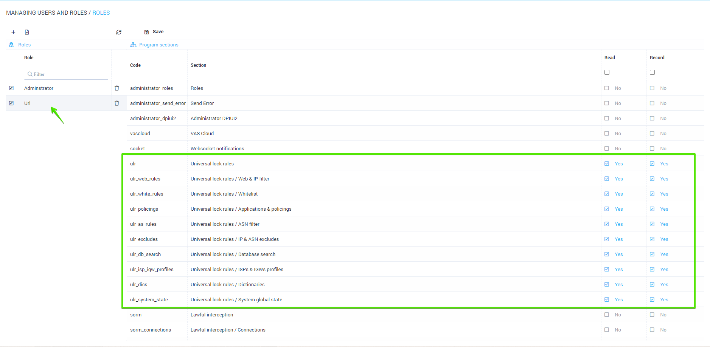The width and height of the screenshot is (710, 347).
Task: Disable Record for ulr_dics
Action: (652, 284)
